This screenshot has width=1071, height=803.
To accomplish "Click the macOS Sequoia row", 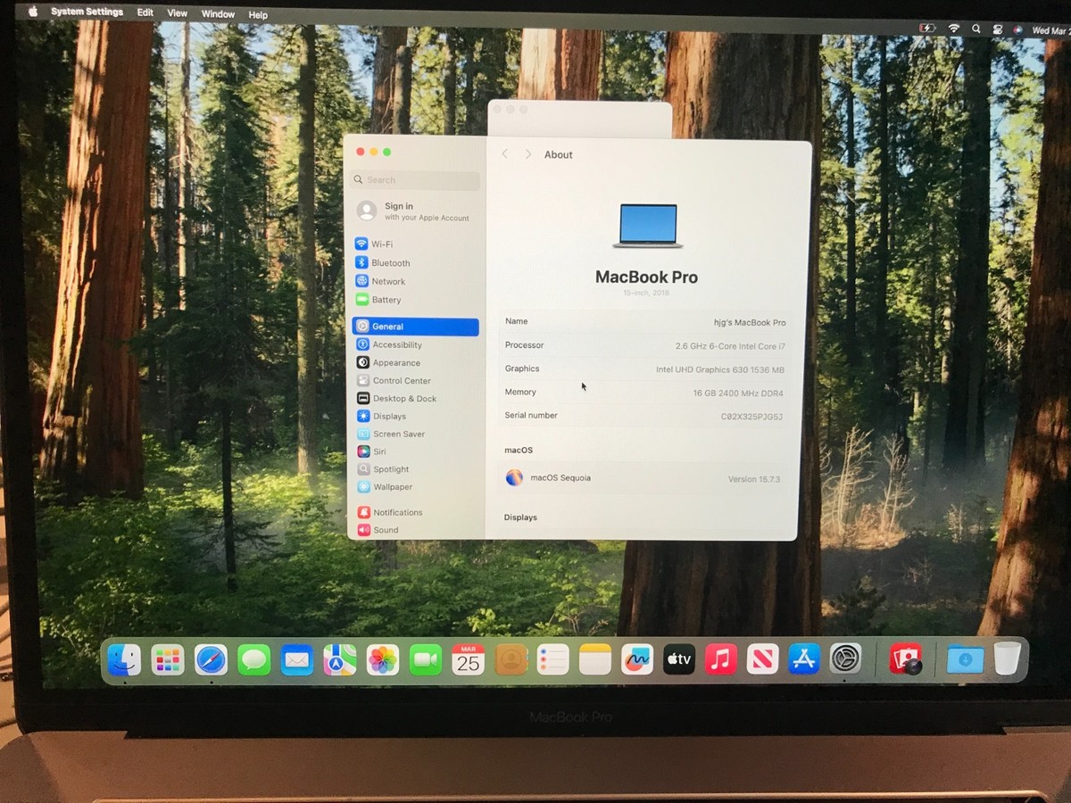I will click(643, 478).
